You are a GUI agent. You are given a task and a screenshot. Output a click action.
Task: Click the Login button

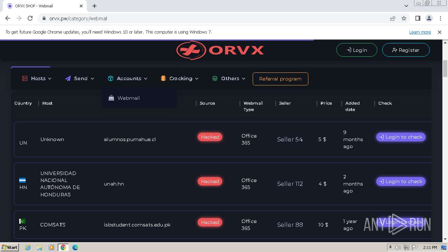(357, 50)
